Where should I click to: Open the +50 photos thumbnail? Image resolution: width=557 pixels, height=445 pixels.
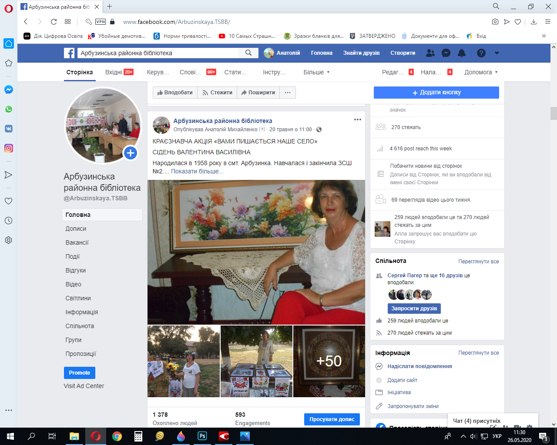tap(329, 361)
